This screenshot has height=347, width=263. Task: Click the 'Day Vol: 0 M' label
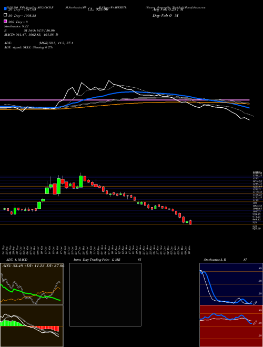click(x=165, y=15)
